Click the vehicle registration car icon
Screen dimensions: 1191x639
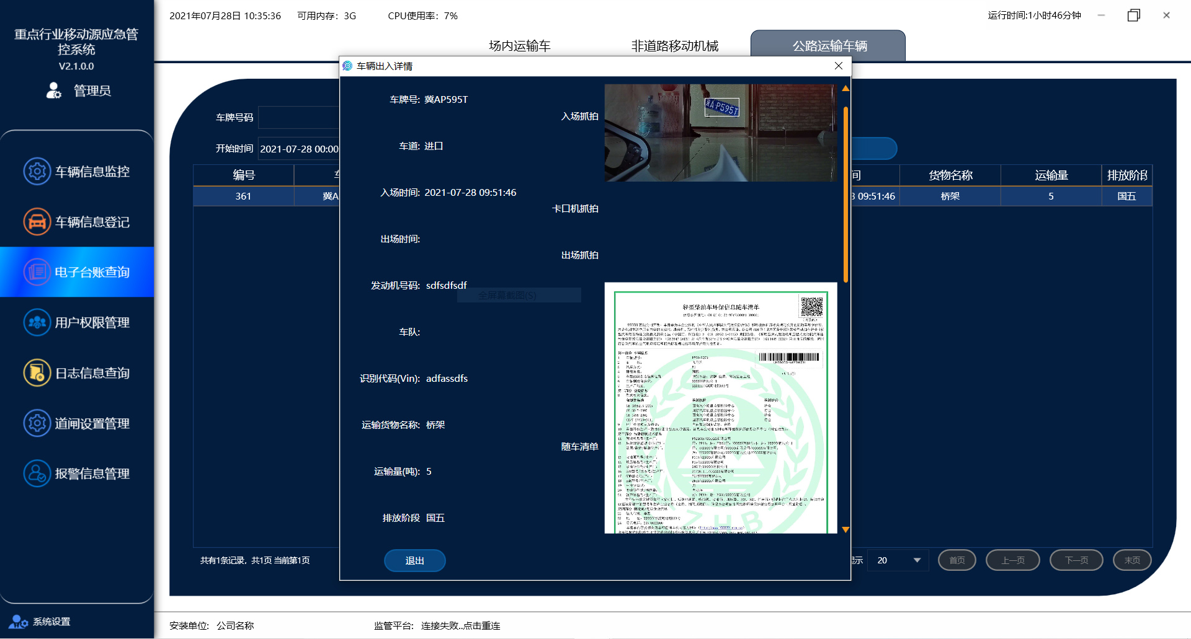pos(37,222)
